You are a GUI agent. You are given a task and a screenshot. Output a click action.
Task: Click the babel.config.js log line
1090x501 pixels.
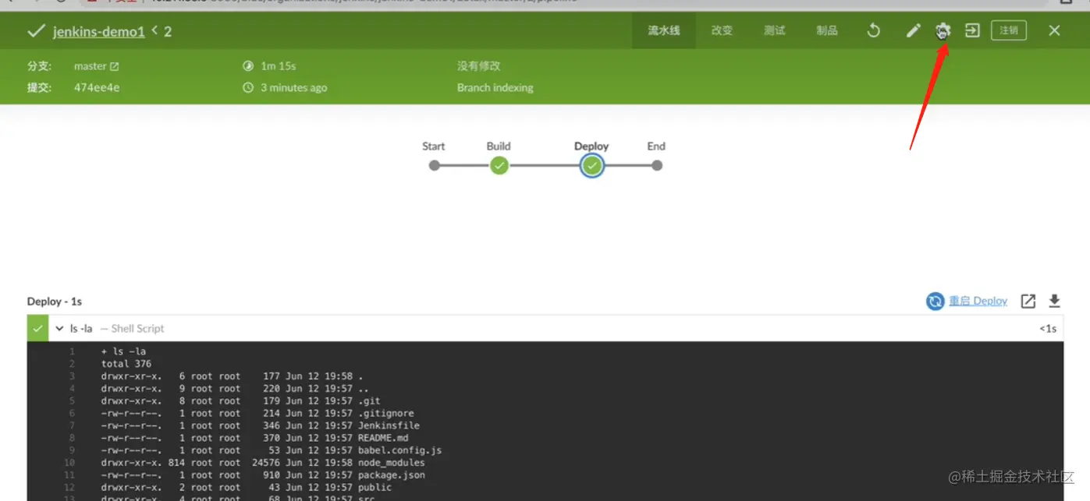pyautogui.click(x=545, y=450)
